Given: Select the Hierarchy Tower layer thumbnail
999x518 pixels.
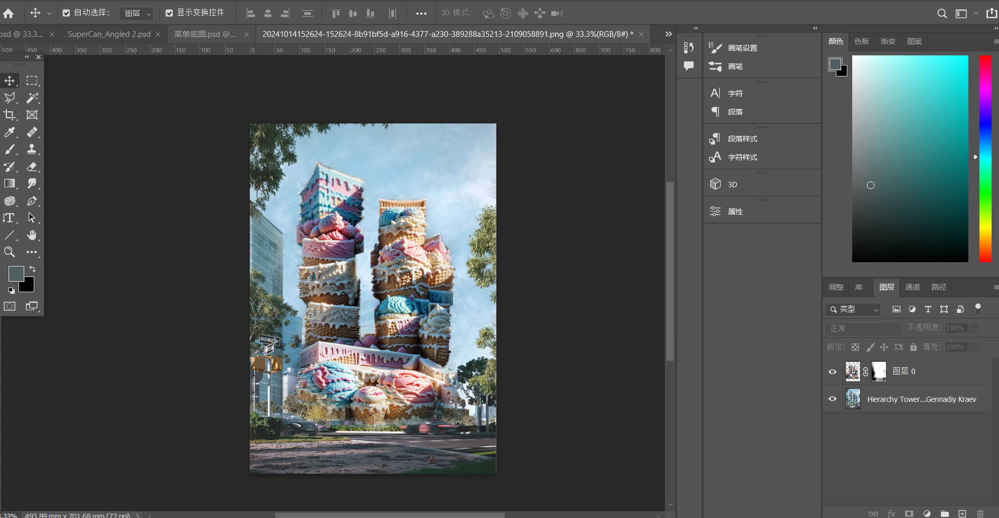Looking at the screenshot, I should point(852,399).
